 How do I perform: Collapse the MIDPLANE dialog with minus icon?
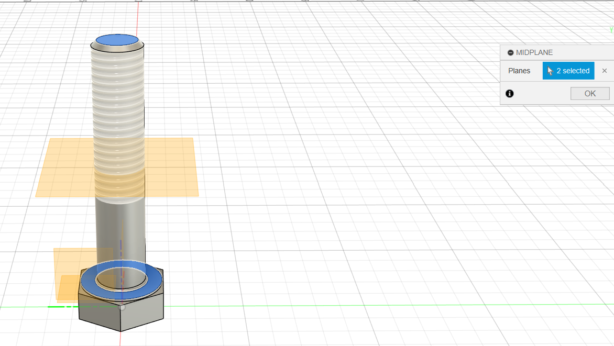510,53
